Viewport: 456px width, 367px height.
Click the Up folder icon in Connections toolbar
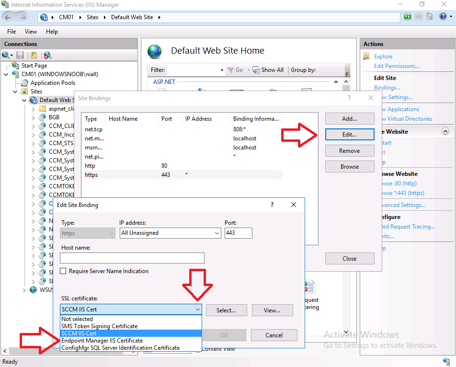click(34, 55)
